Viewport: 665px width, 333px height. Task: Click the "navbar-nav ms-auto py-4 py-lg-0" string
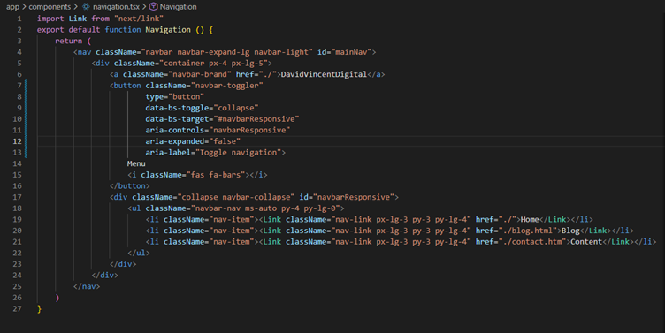coord(265,208)
